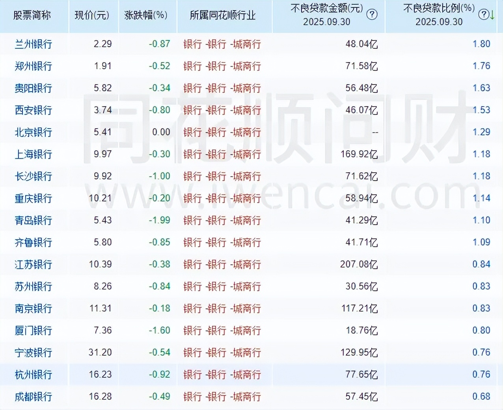Screen dimensions: 503x410
Task: Click the -1.99 change for 青岛银行
Action: point(159,220)
